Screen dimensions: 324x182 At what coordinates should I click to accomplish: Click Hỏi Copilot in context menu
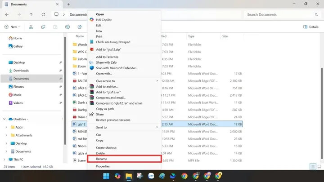[124, 20]
